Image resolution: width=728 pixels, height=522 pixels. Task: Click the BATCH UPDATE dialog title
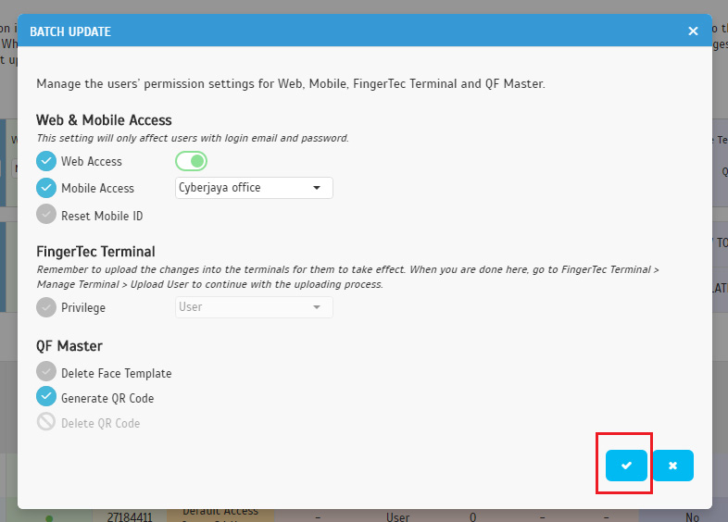tap(70, 31)
